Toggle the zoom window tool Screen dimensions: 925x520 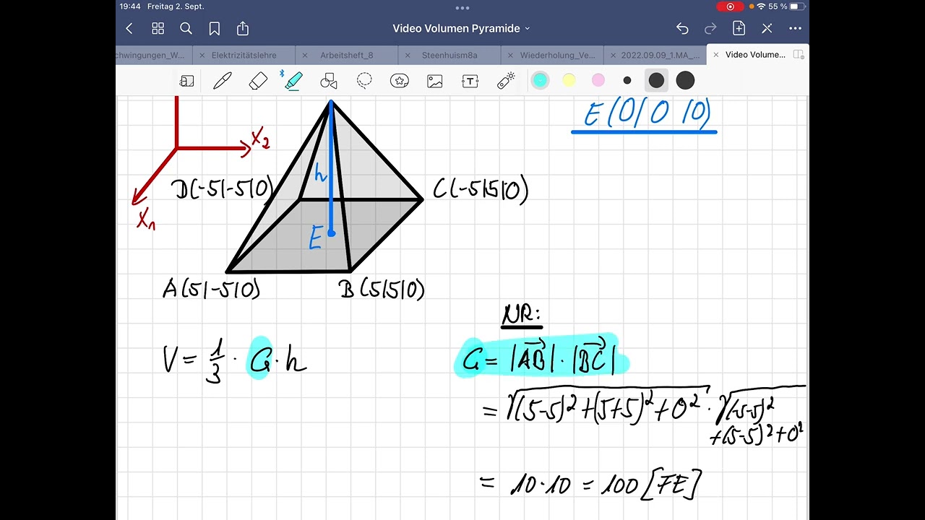click(186, 81)
